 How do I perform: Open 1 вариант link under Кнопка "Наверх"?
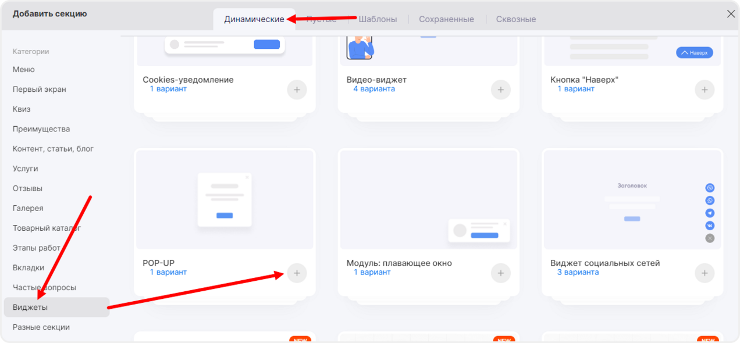[576, 89]
